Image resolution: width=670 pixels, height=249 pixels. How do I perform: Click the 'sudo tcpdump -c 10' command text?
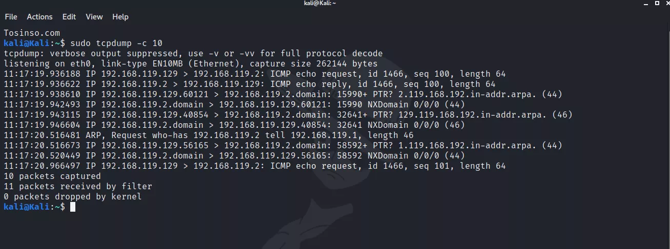click(x=116, y=43)
